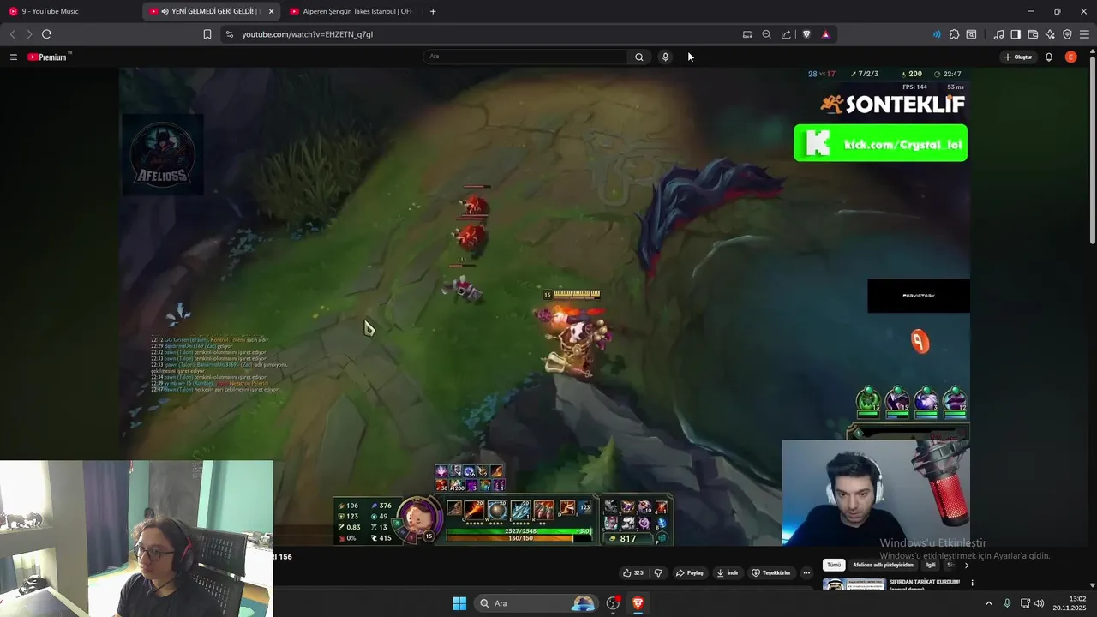1097x617 pixels.
Task: Bookmark this page
Action: 207,34
